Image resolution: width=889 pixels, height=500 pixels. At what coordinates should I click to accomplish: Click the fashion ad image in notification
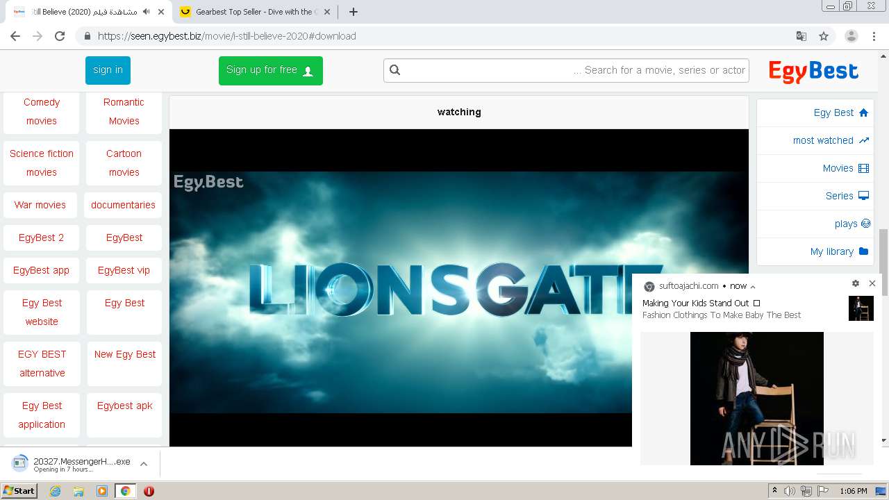click(757, 399)
